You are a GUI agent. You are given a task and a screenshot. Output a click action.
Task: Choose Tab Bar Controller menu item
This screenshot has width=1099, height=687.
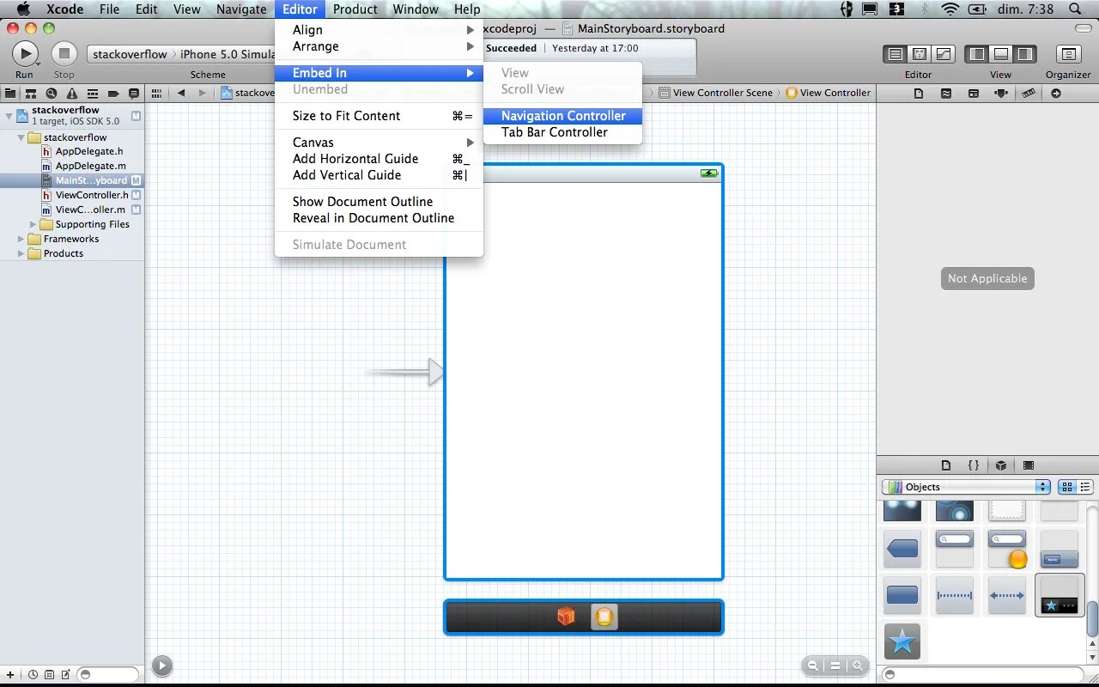pos(562,132)
